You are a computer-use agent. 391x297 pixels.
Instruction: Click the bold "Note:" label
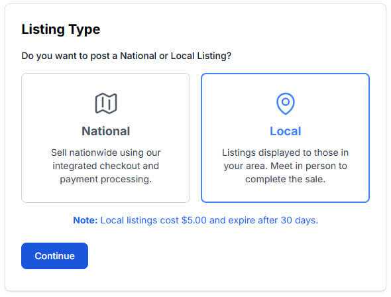click(x=85, y=220)
